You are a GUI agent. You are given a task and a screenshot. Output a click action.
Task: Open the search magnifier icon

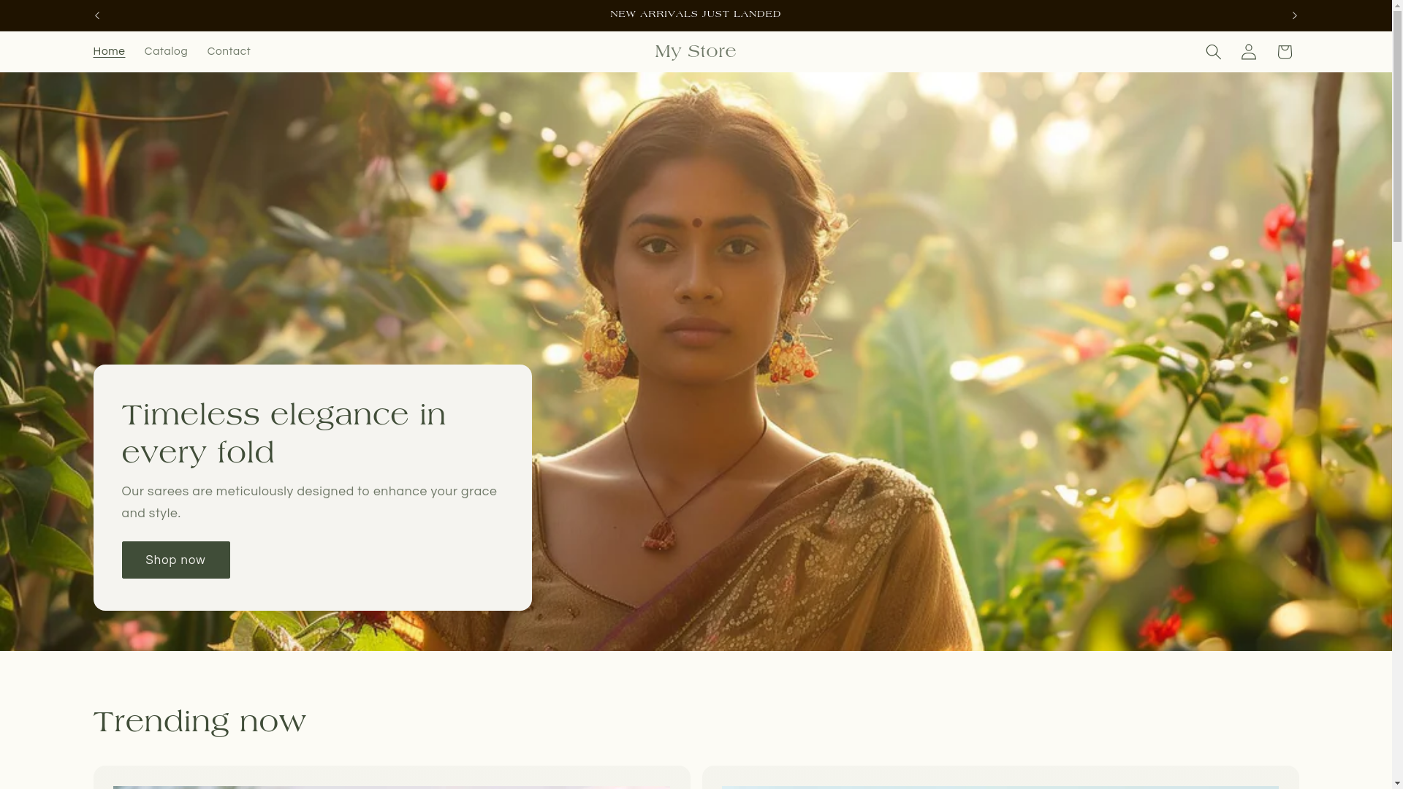1213,52
